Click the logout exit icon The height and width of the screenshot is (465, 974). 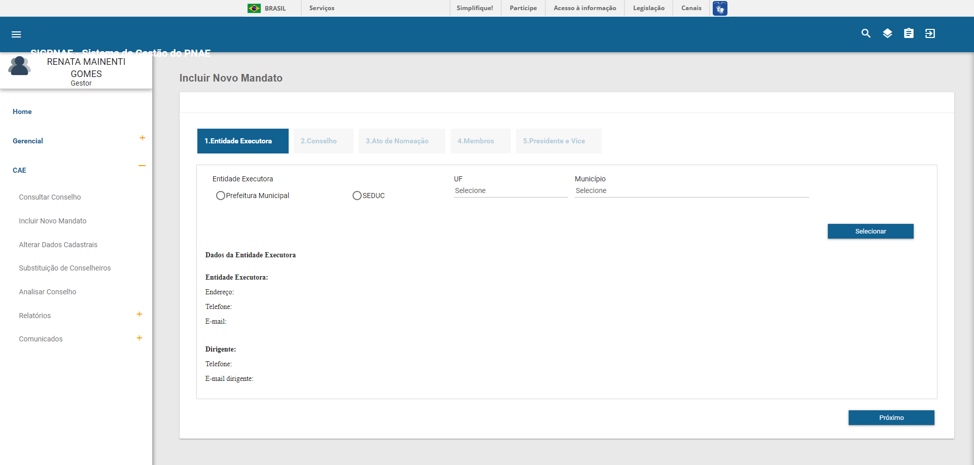click(x=930, y=33)
